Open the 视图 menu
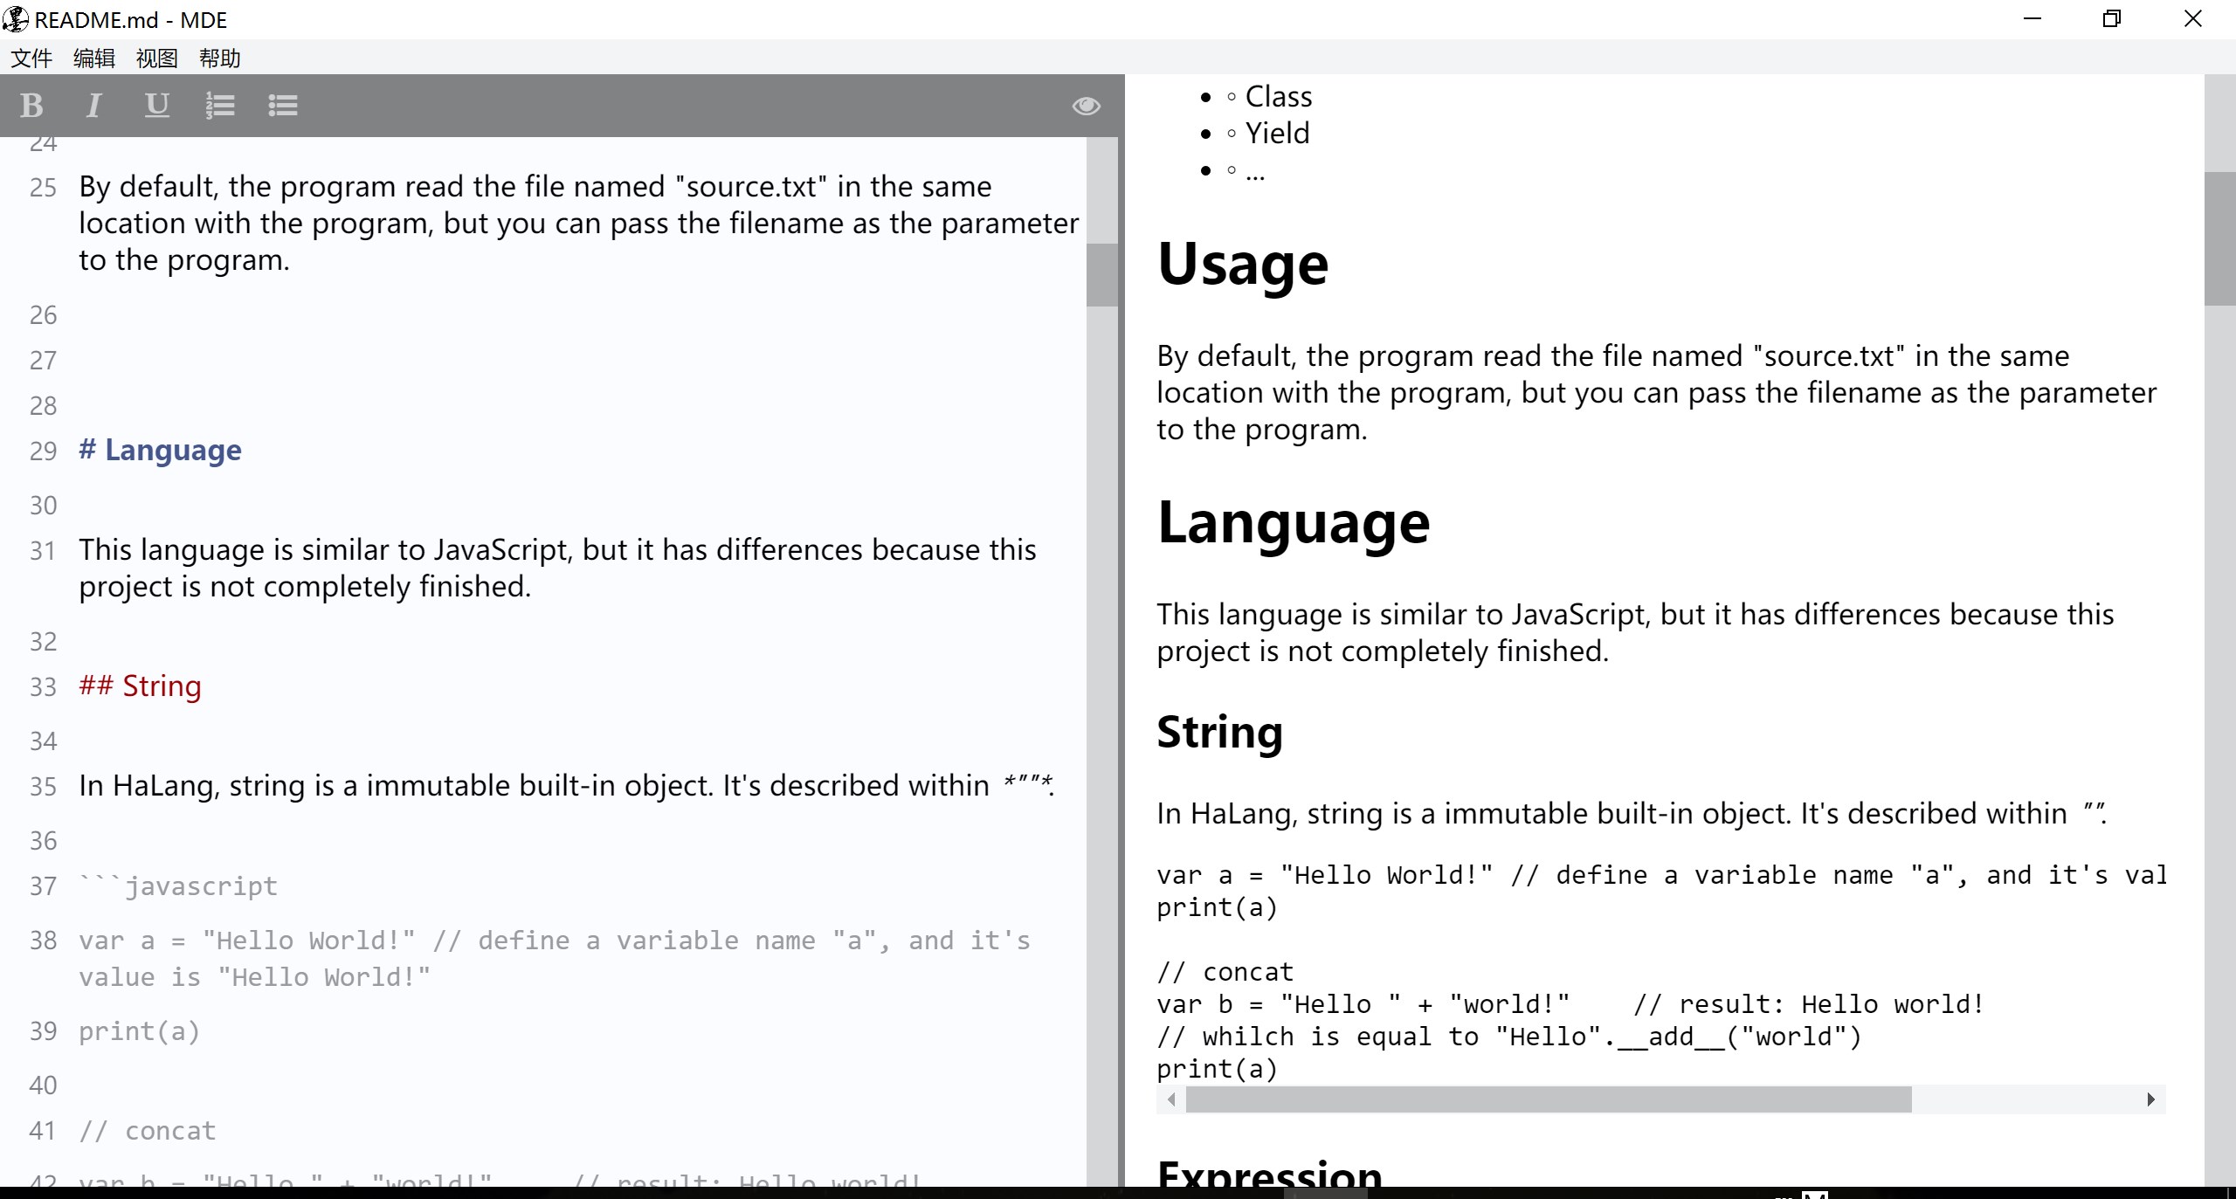The image size is (2236, 1199). click(157, 59)
